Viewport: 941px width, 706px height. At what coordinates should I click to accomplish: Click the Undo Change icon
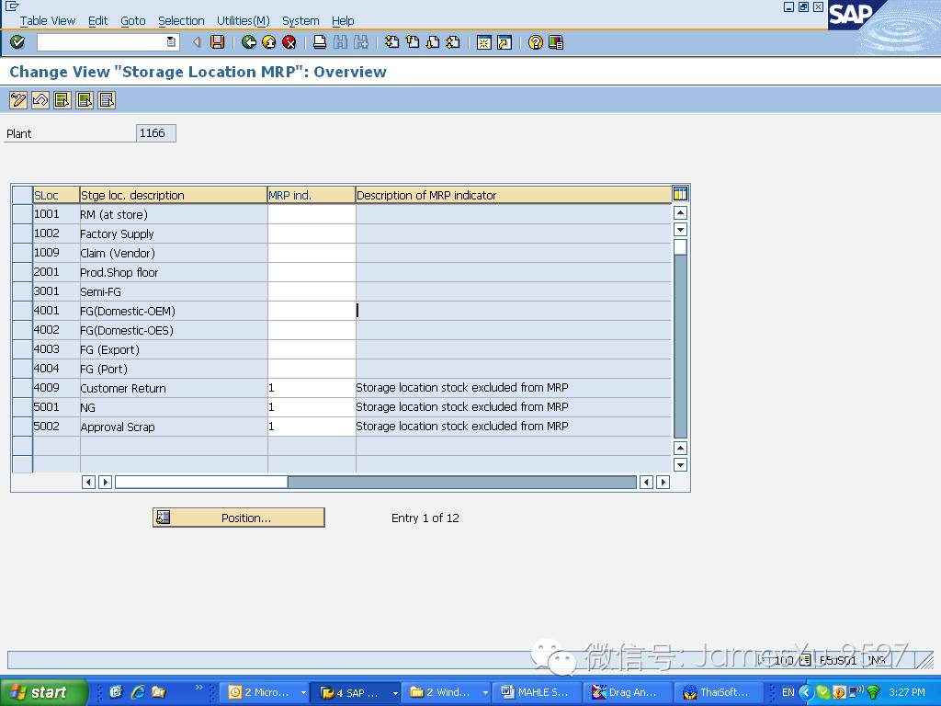click(x=40, y=99)
